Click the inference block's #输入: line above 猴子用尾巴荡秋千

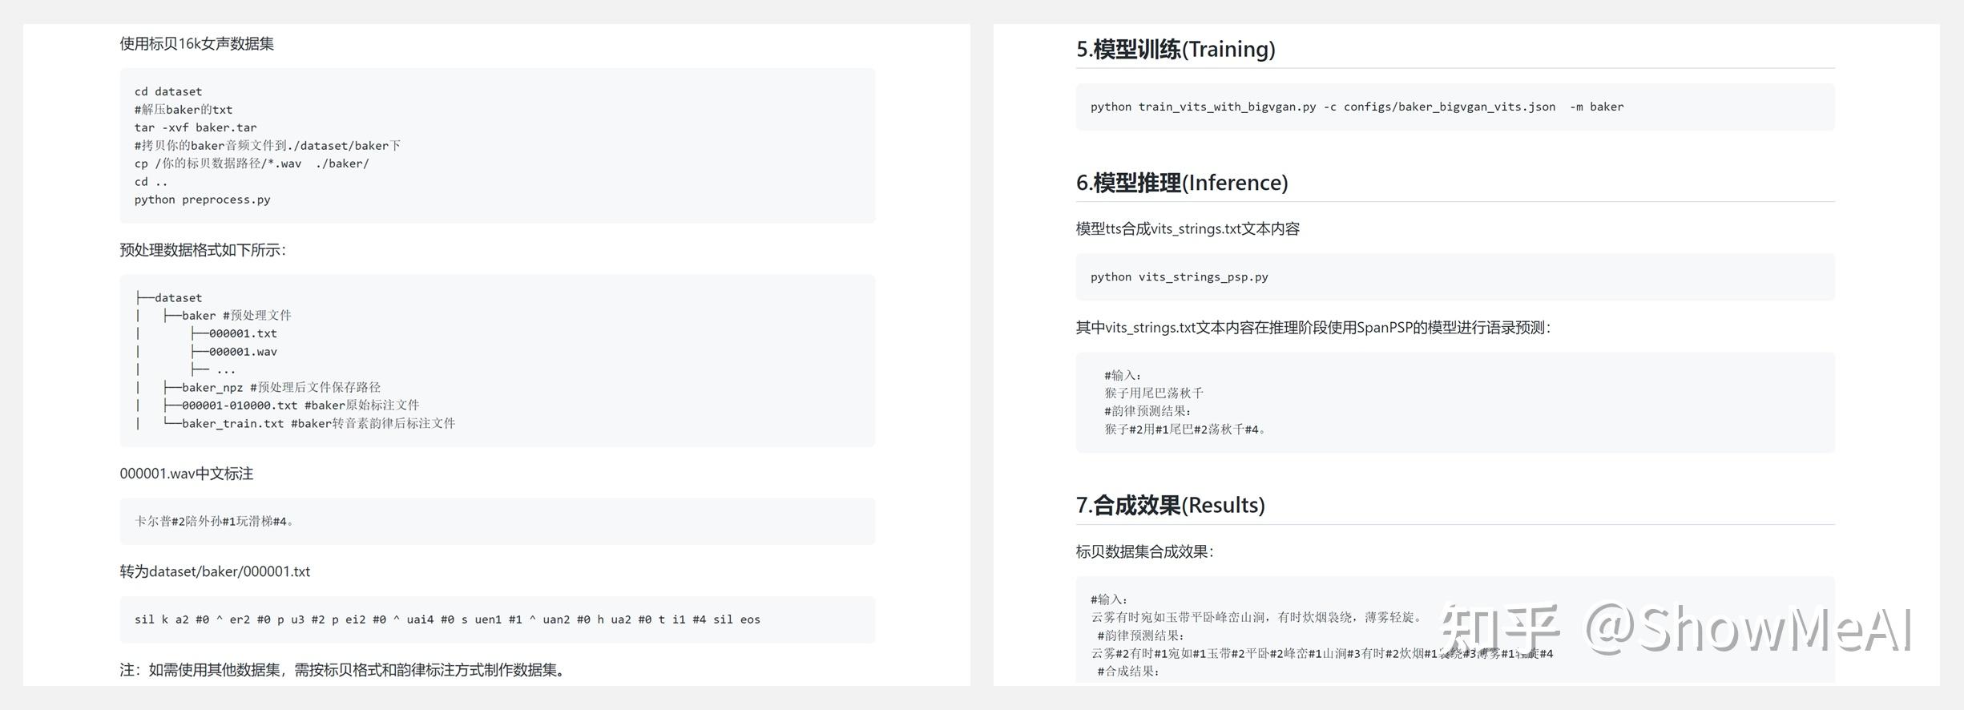(x=1123, y=376)
